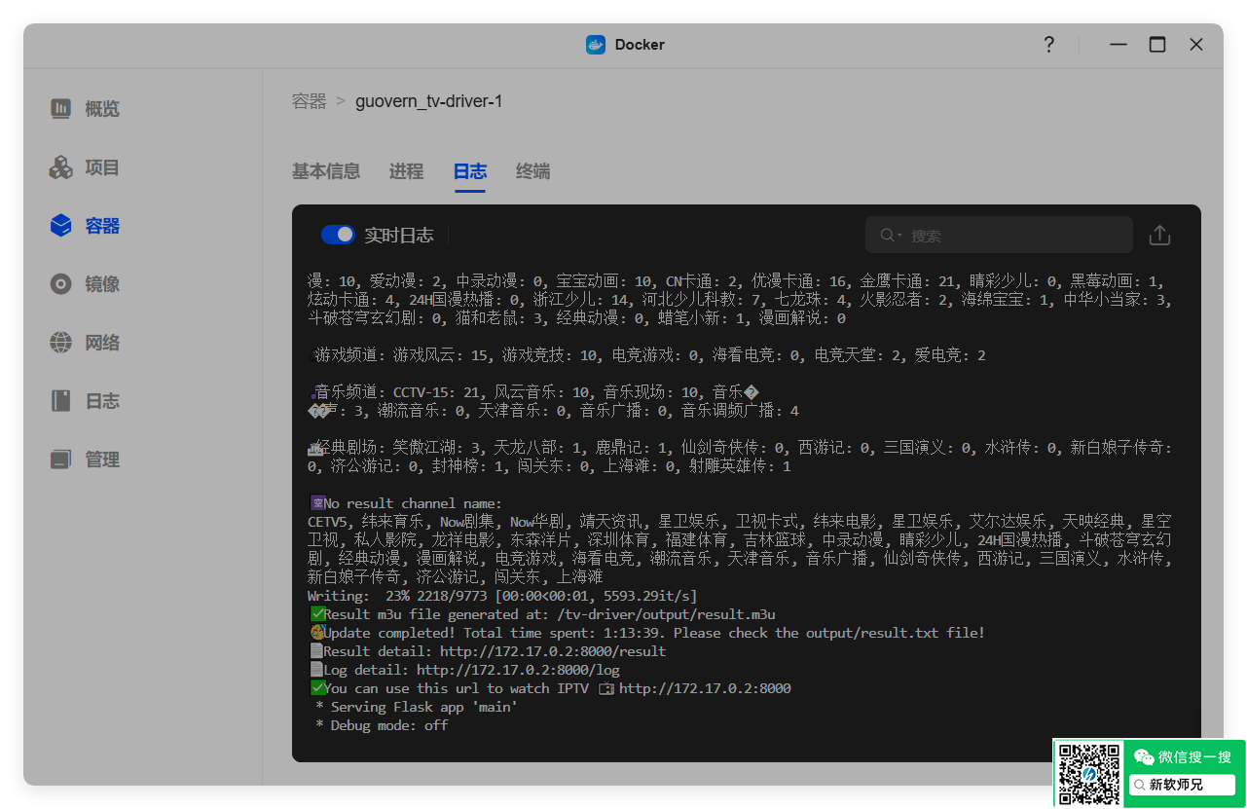Viewport: 1247px width, 809px height.
Task: Click the log search input field
Action: point(1012,236)
